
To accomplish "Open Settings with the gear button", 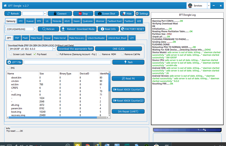I will (x=142, y=14).
